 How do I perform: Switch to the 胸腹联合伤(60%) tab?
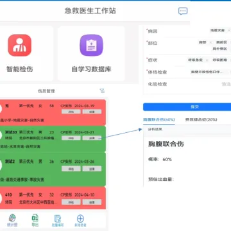pos(159,119)
